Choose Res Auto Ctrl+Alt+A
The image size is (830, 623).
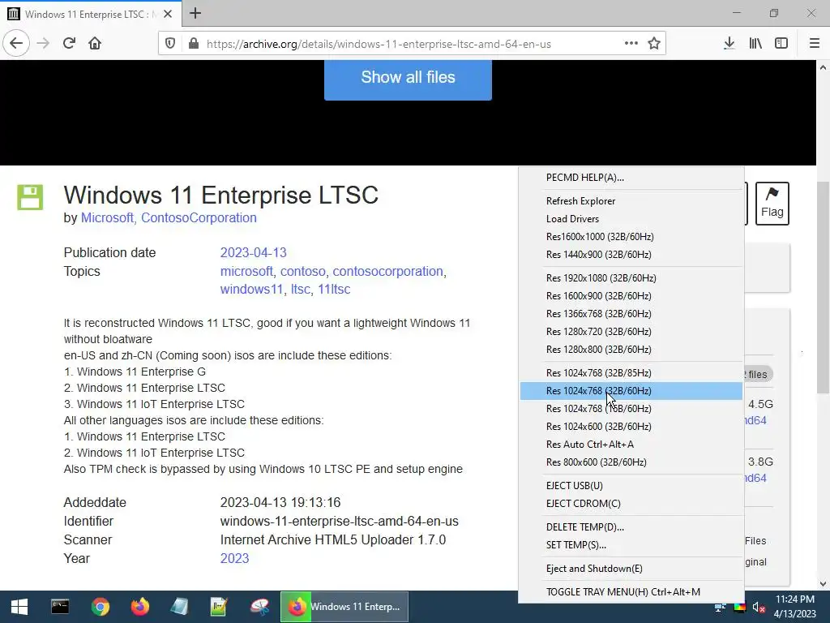(631, 445)
